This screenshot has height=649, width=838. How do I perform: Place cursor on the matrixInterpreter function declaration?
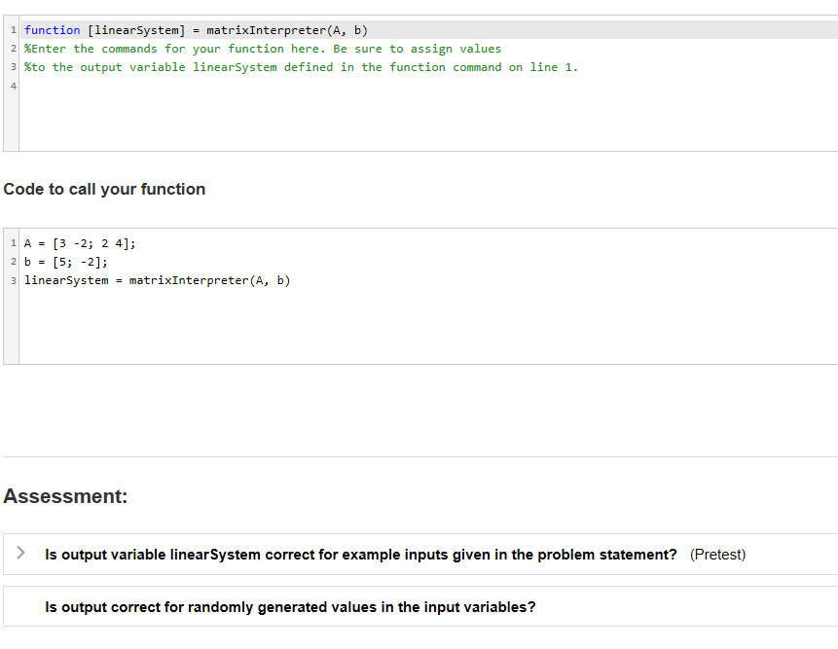pos(283,29)
